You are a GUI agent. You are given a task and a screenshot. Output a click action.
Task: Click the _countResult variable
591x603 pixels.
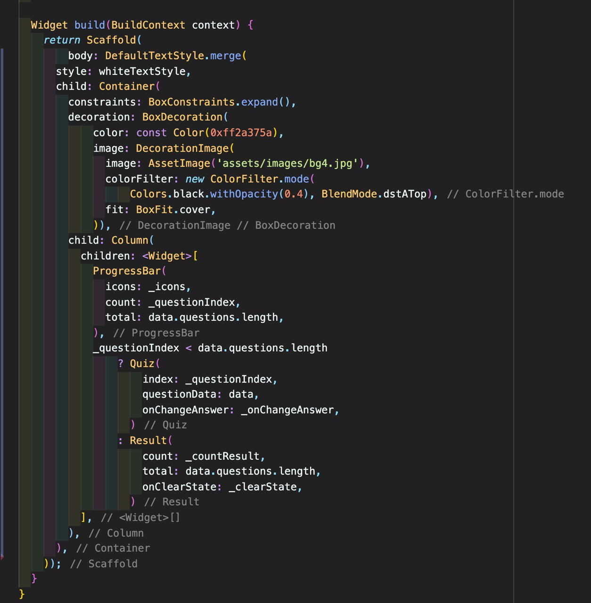click(x=222, y=456)
